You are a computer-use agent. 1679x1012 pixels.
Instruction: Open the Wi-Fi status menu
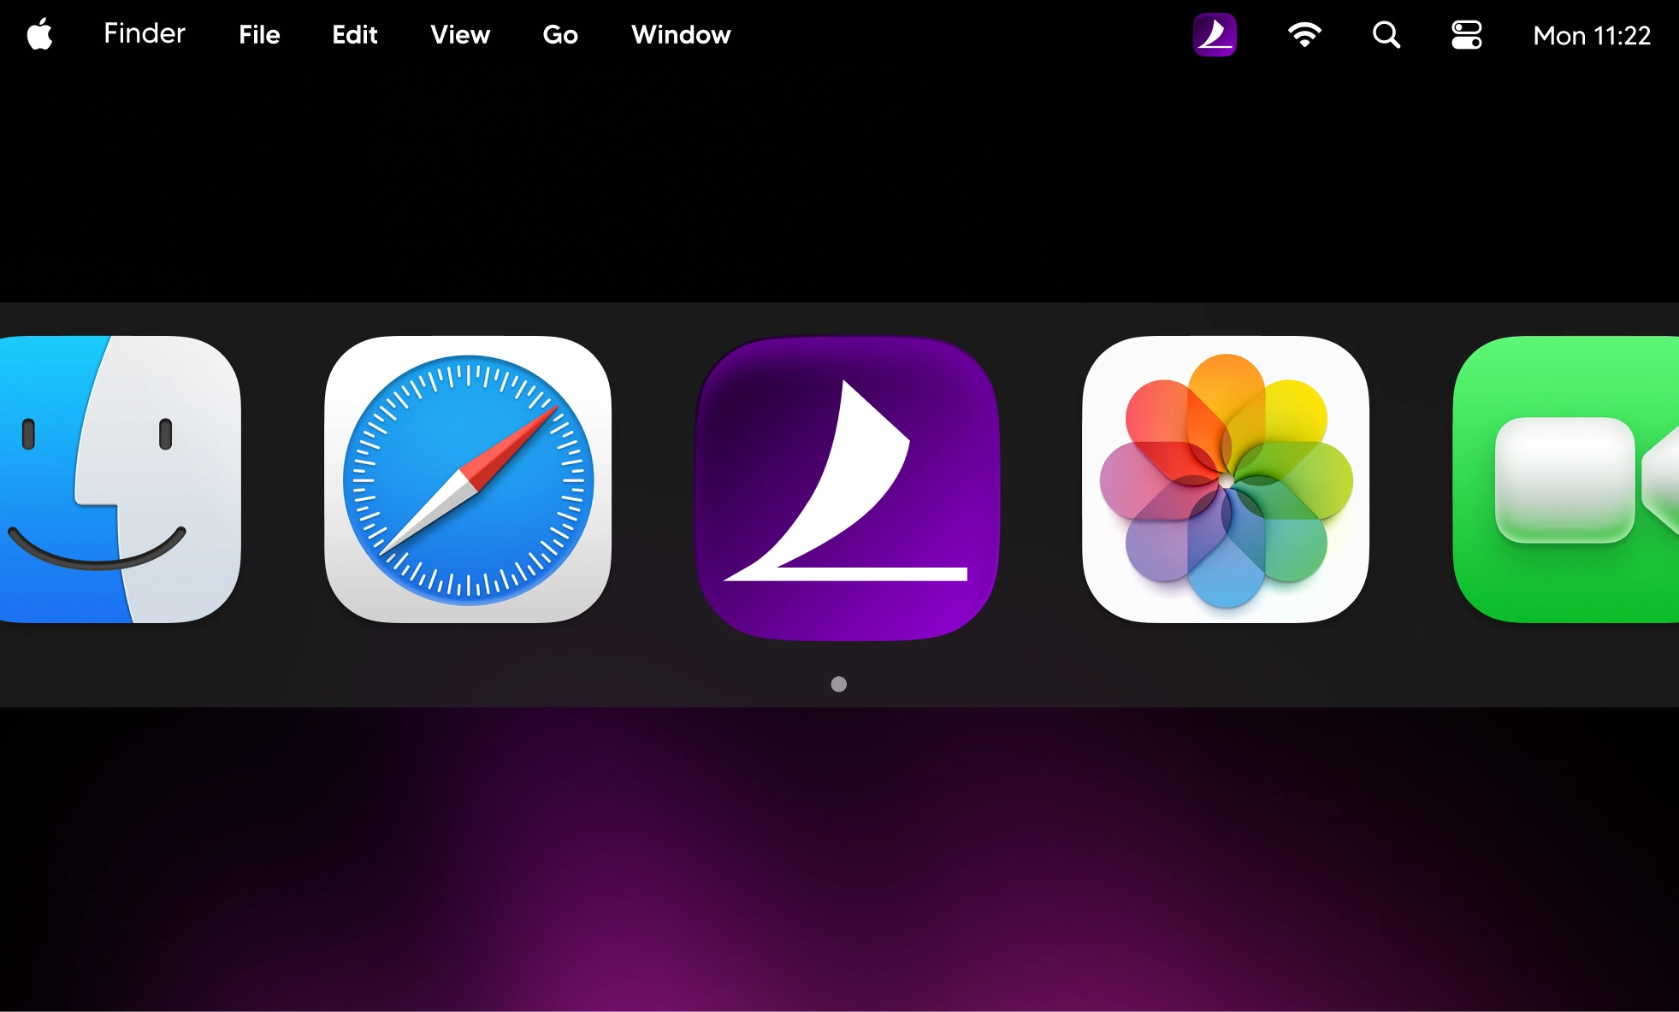click(1304, 35)
